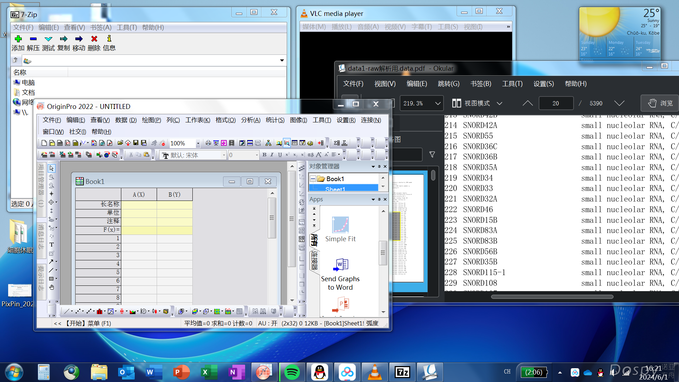Open Okular Bookmarks (书签) menu
679x382 pixels.
point(481,84)
